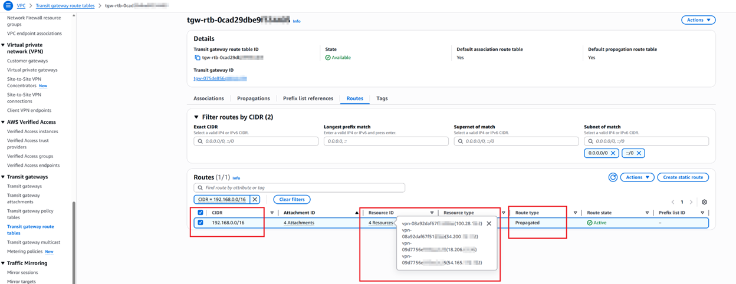
Task: Sort by the CIDR column arrow
Action: [x=272, y=213]
